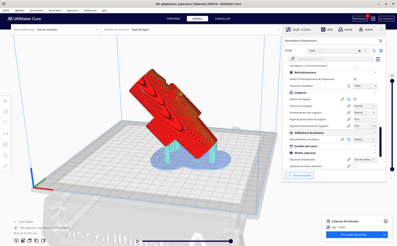The width and height of the screenshot is (397, 246).
Task: Switch to the 3D perspective view cube icon
Action: (16, 241)
